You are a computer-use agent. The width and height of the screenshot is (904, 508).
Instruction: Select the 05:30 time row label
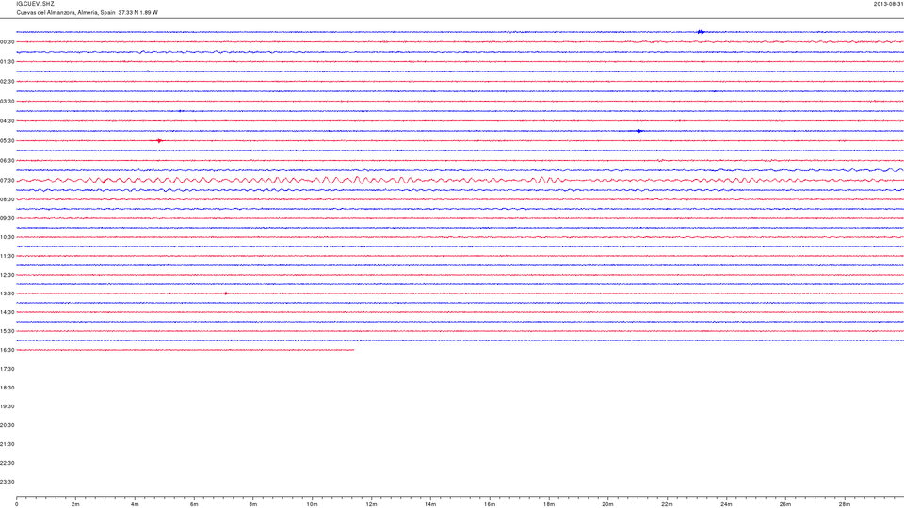(x=7, y=140)
